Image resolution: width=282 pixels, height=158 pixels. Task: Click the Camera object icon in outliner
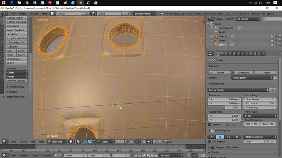(216, 36)
